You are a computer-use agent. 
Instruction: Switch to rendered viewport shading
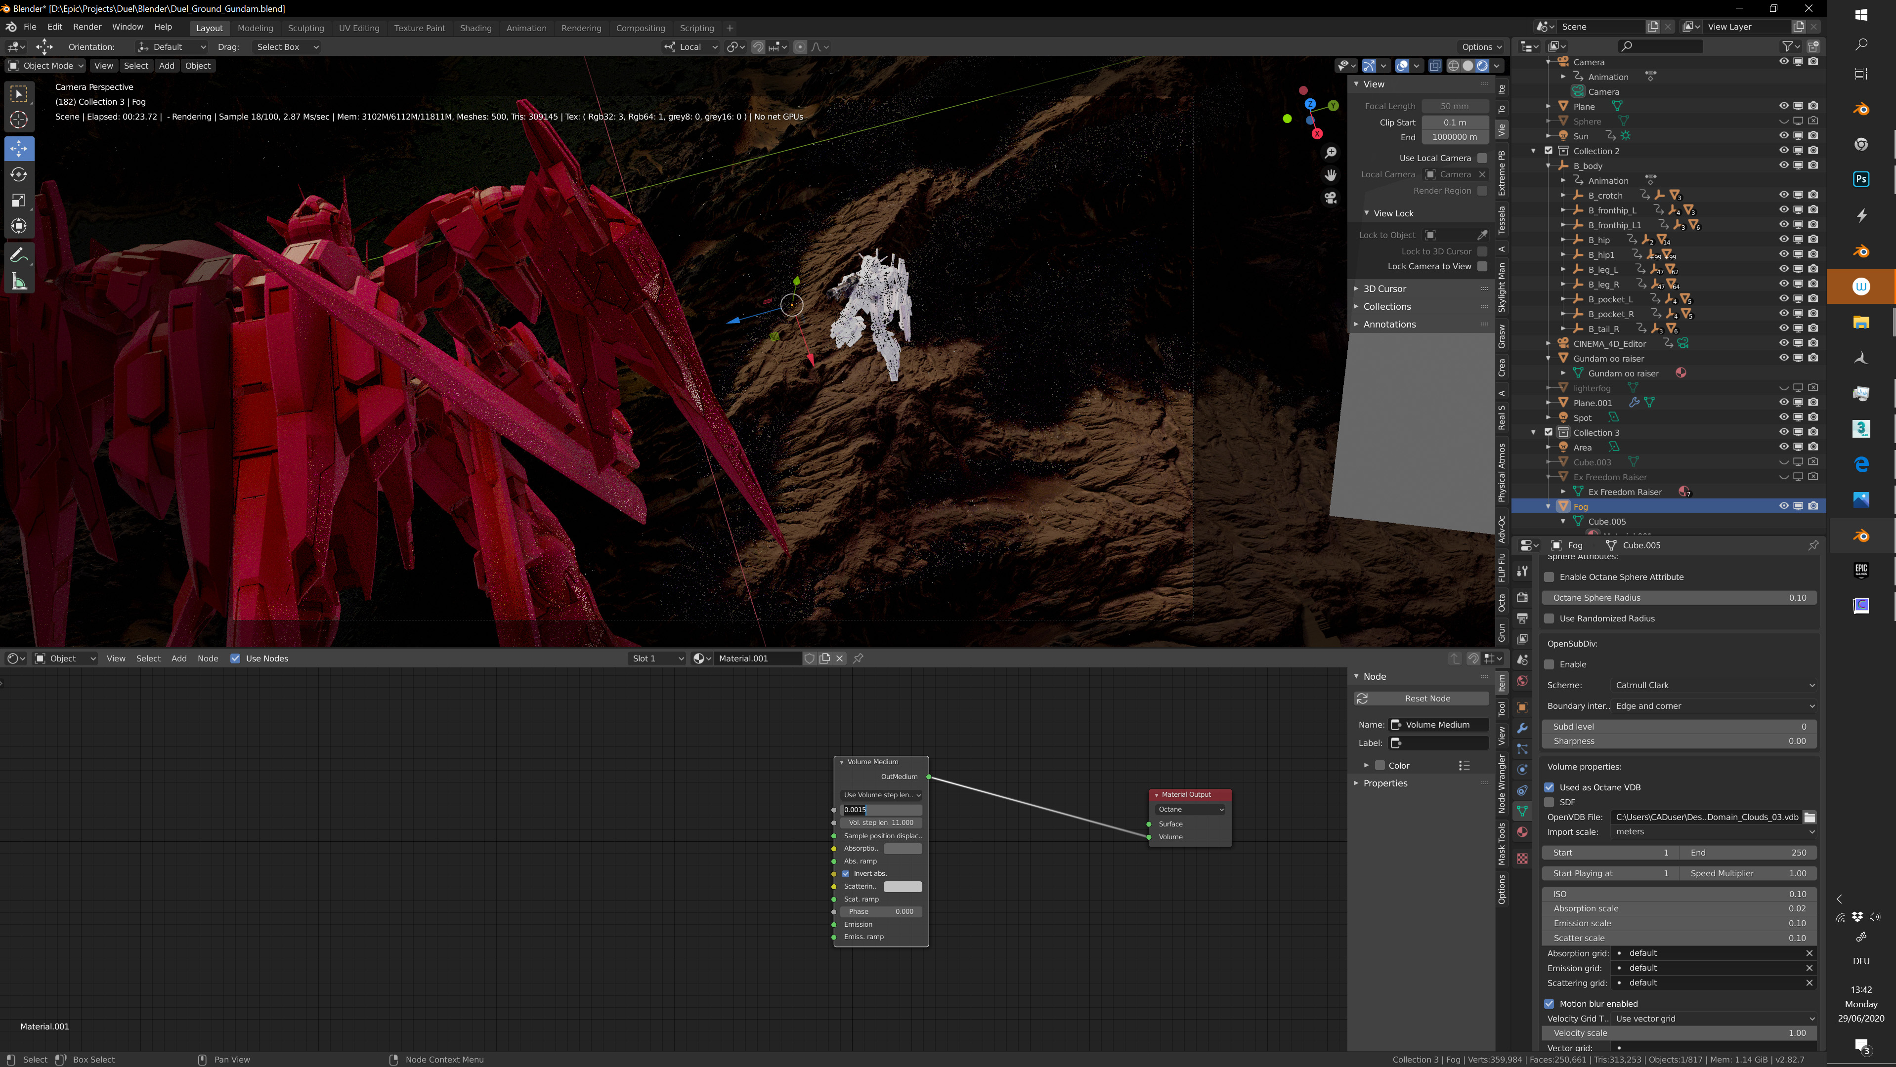tap(1482, 66)
